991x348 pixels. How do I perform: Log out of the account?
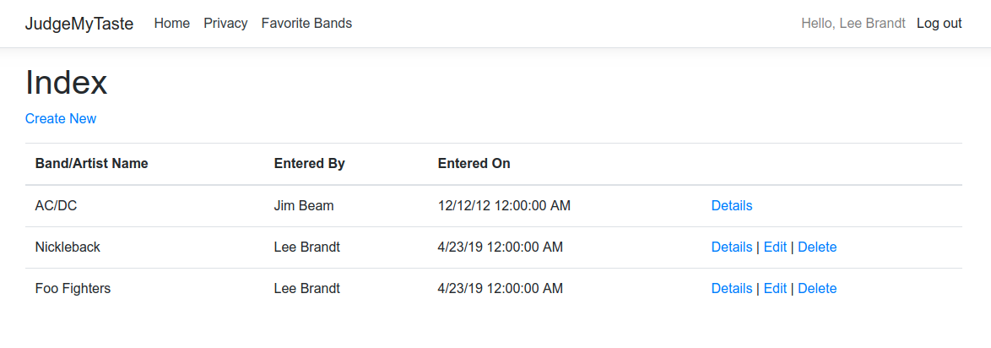(939, 24)
